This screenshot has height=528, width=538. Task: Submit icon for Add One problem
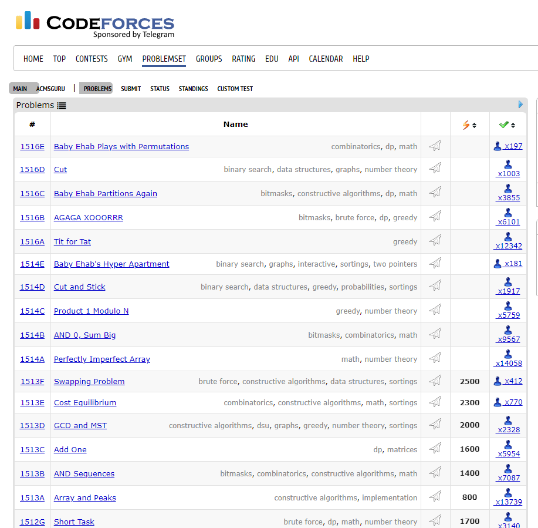pos(435,448)
